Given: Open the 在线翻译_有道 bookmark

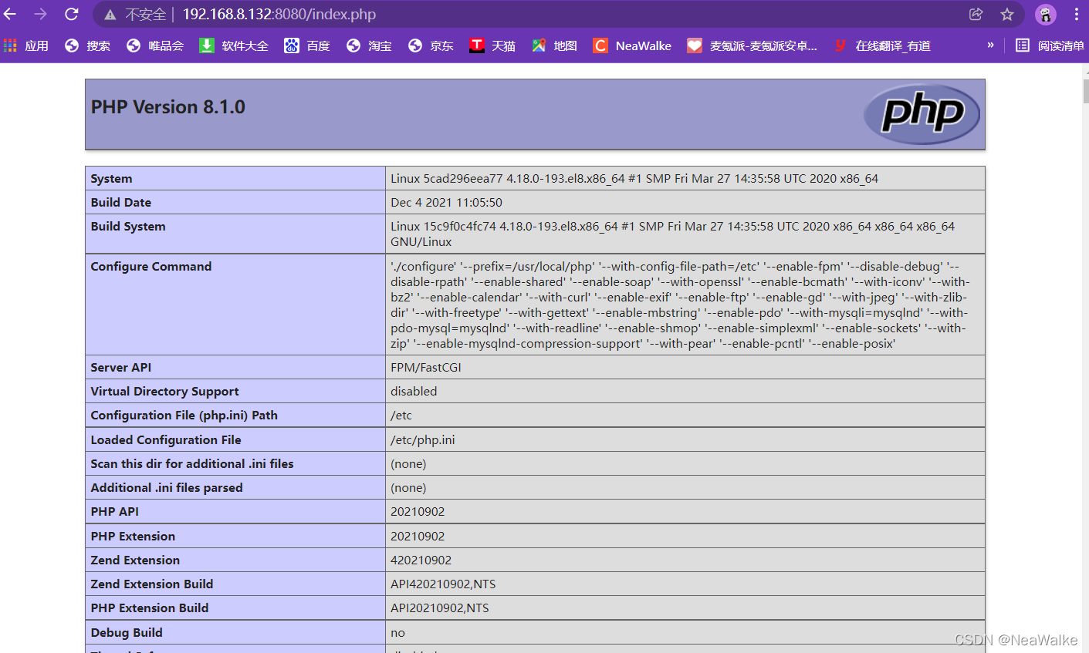Looking at the screenshot, I should [882, 46].
